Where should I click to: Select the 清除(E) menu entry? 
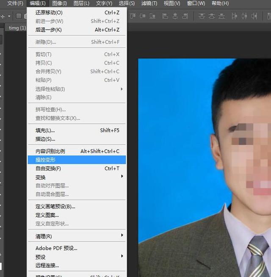click(x=77, y=97)
